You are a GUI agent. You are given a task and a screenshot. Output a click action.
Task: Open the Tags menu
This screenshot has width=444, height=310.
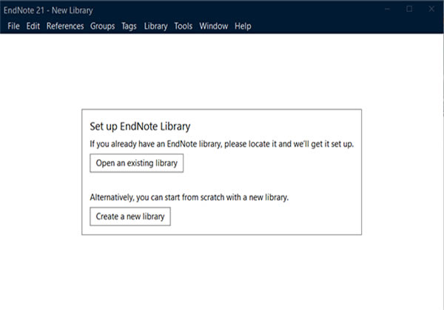129,26
